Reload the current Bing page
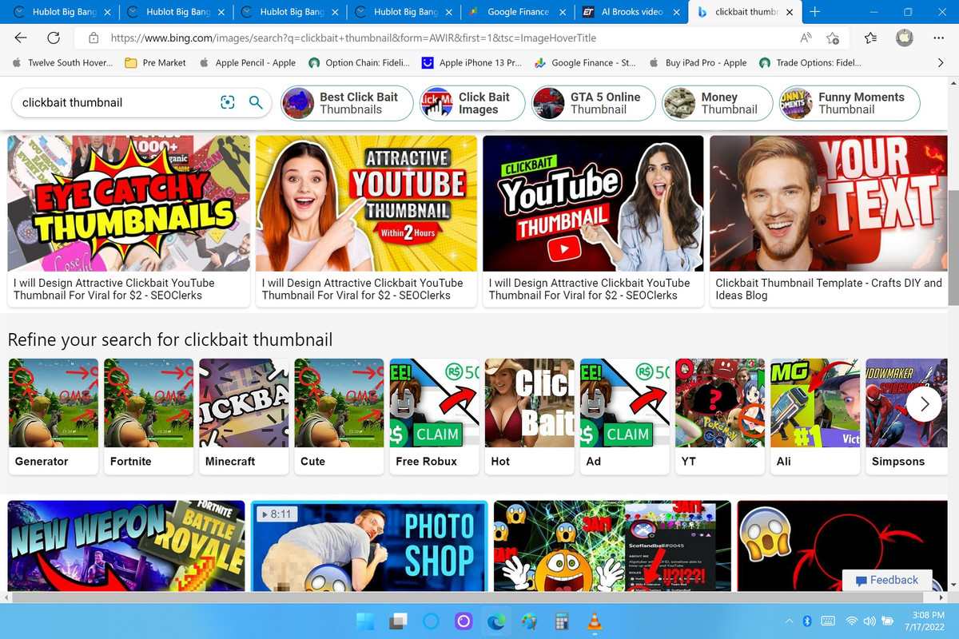This screenshot has width=959, height=639. (x=54, y=38)
